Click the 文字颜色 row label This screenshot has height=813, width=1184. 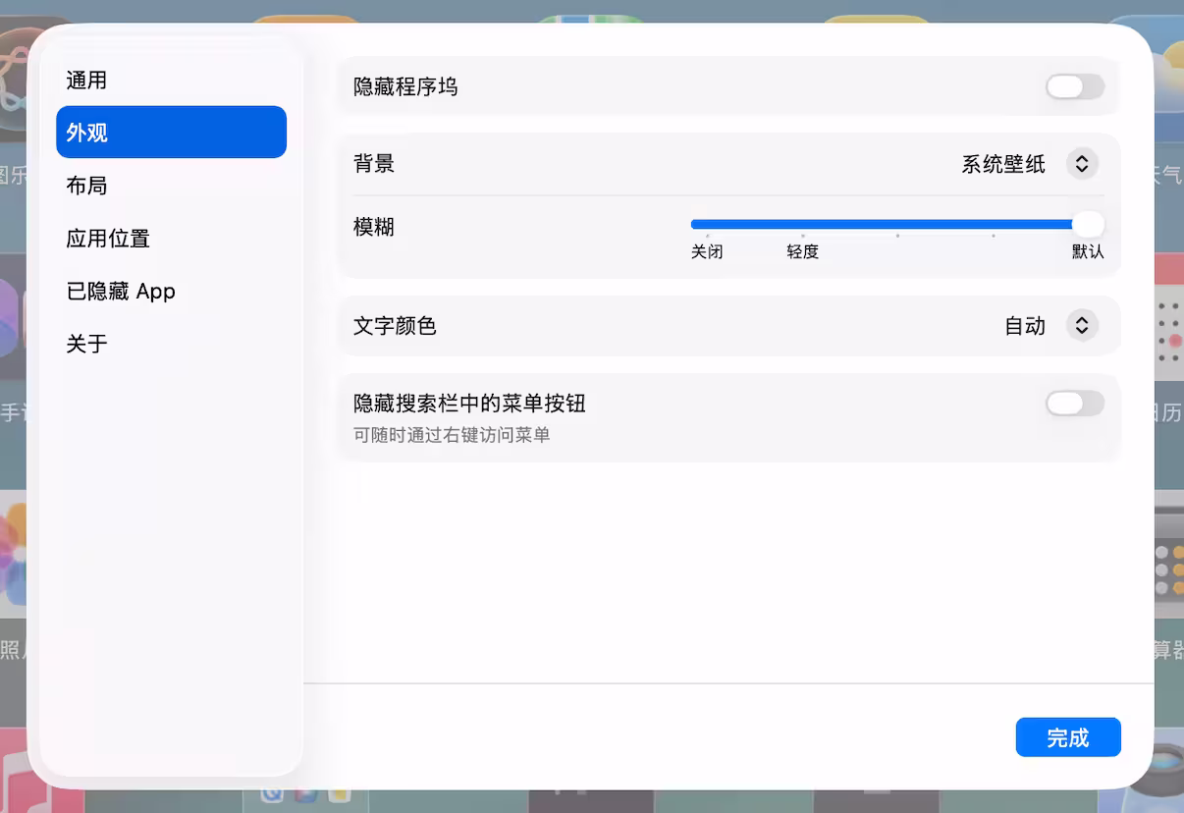coord(395,326)
